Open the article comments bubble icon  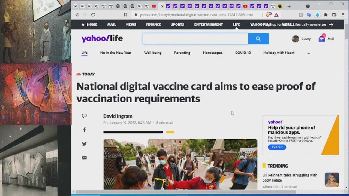tap(84, 116)
